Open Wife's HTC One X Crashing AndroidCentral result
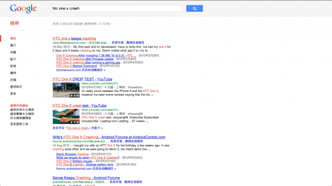This screenshot has width=332, height=186. coord(109,137)
